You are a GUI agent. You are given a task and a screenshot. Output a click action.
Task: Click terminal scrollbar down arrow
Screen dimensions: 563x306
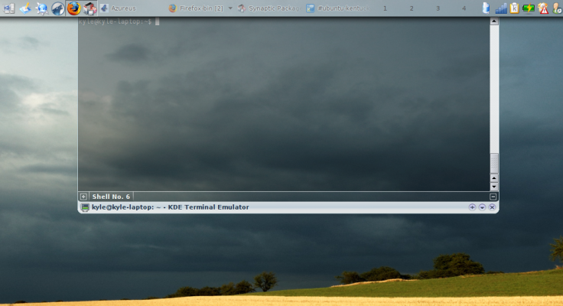[494, 187]
